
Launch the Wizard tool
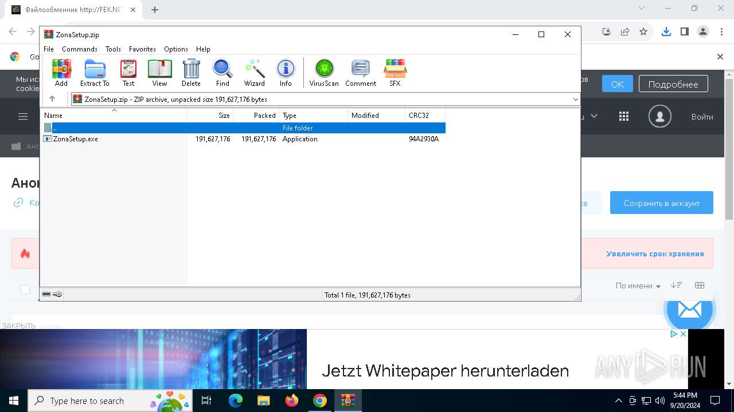click(254, 73)
